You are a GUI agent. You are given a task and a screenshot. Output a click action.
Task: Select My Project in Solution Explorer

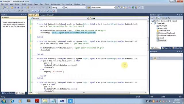[163, 26]
